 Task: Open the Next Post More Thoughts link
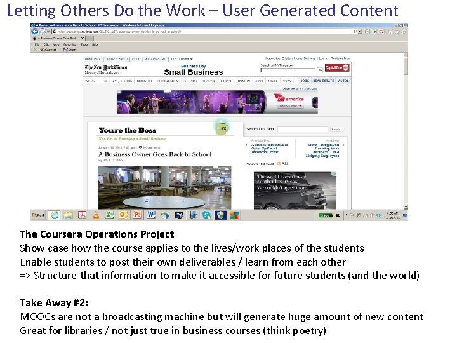pyautogui.click(x=322, y=150)
